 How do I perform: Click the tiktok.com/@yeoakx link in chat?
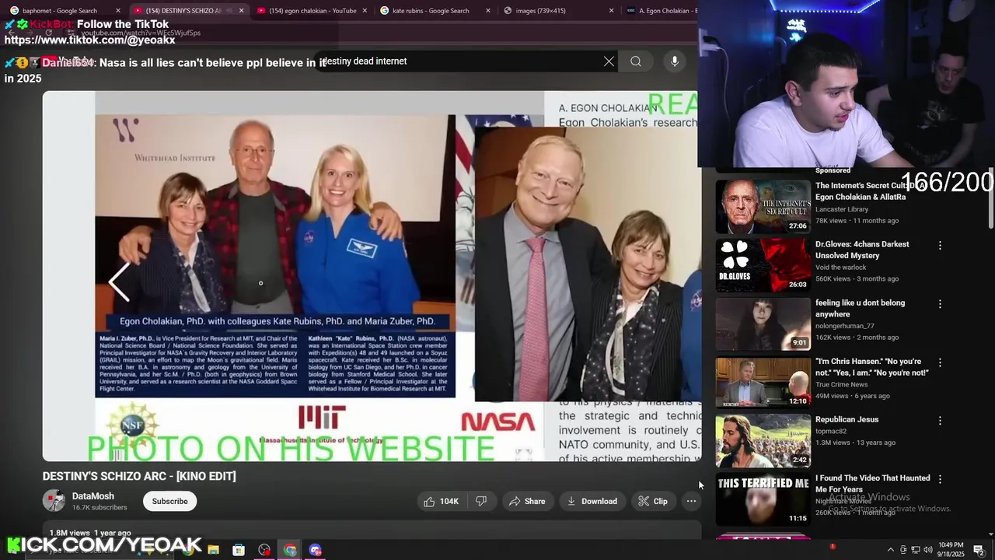click(x=90, y=40)
